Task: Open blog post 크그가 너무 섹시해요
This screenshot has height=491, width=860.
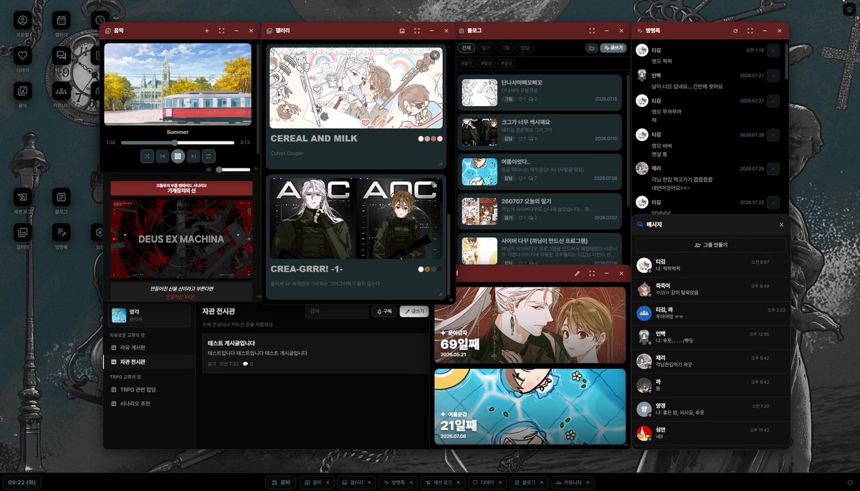Action: point(540,131)
